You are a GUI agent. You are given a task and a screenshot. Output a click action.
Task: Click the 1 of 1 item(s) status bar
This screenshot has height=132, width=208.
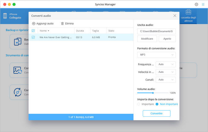(81, 117)
